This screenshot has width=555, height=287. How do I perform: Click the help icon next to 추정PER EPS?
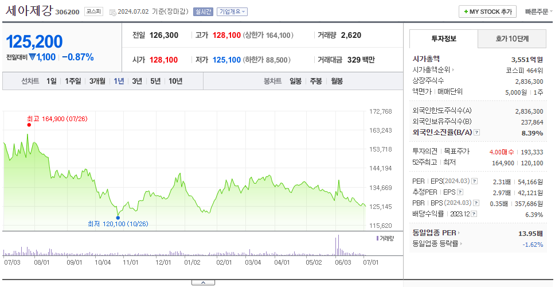point(460,192)
